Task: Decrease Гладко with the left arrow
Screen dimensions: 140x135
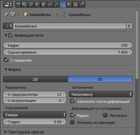Action: click(5, 122)
